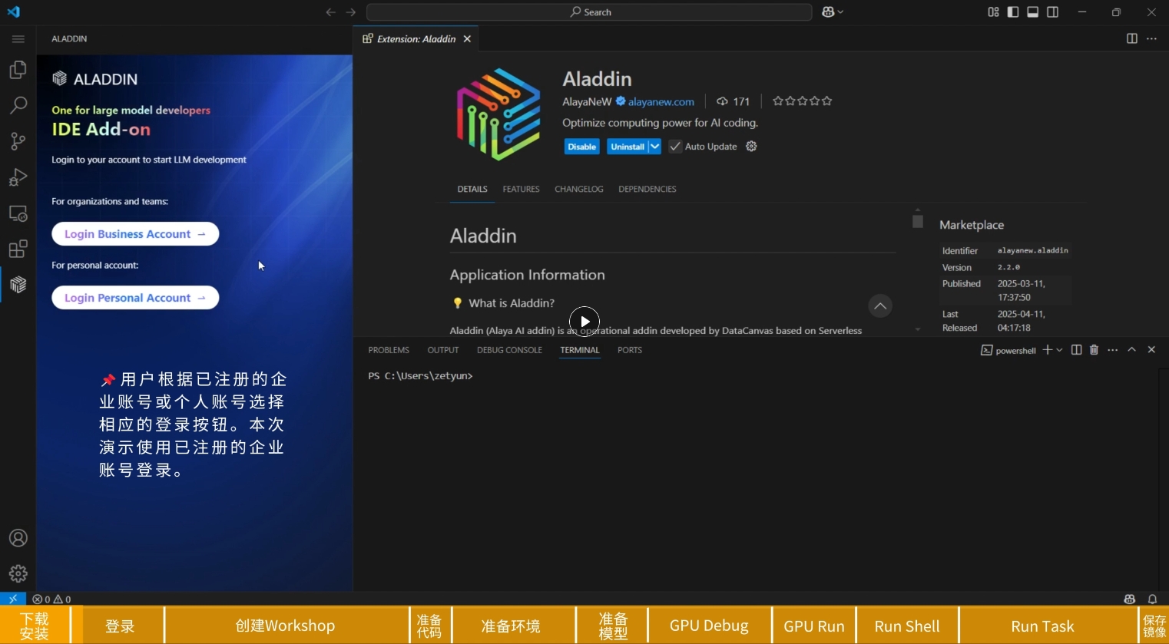Open the Extensions view icon
The height and width of the screenshot is (644, 1169).
[18, 249]
